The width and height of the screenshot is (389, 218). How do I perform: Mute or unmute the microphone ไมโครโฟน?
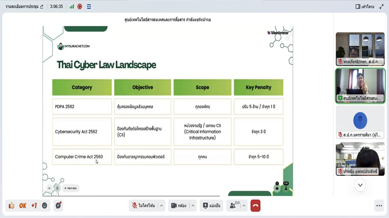144,206
